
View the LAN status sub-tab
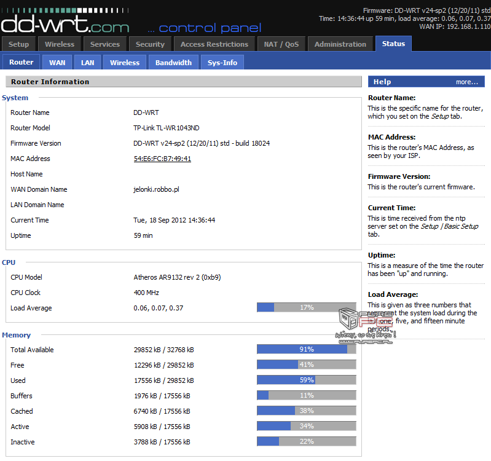pyautogui.click(x=88, y=63)
